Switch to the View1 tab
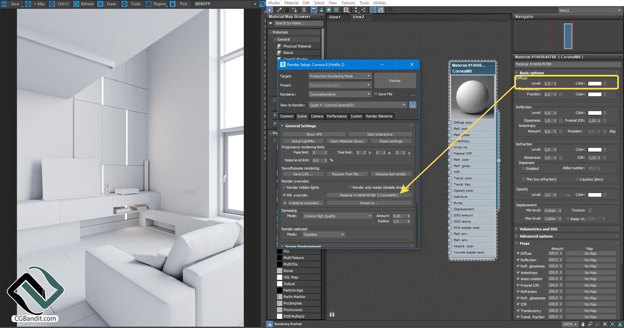This screenshot has width=624, height=328. (335, 17)
